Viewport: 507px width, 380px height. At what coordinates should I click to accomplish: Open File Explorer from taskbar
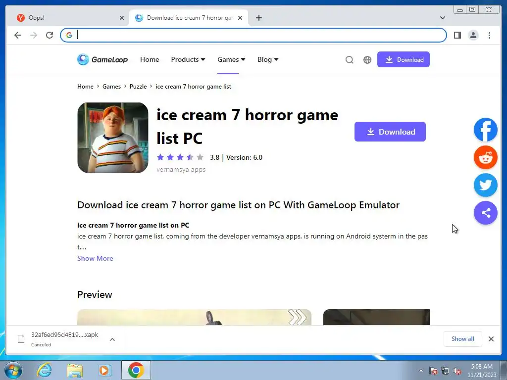pyautogui.click(x=75, y=371)
